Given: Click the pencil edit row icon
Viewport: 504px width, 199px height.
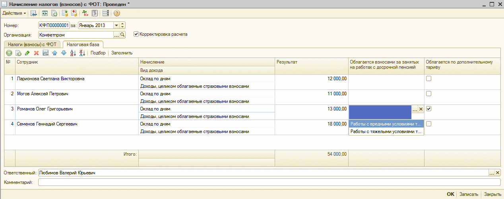Looking at the screenshot, I should [27, 53].
